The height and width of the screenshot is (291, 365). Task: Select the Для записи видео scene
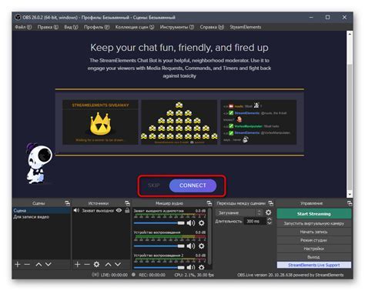pos(42,217)
